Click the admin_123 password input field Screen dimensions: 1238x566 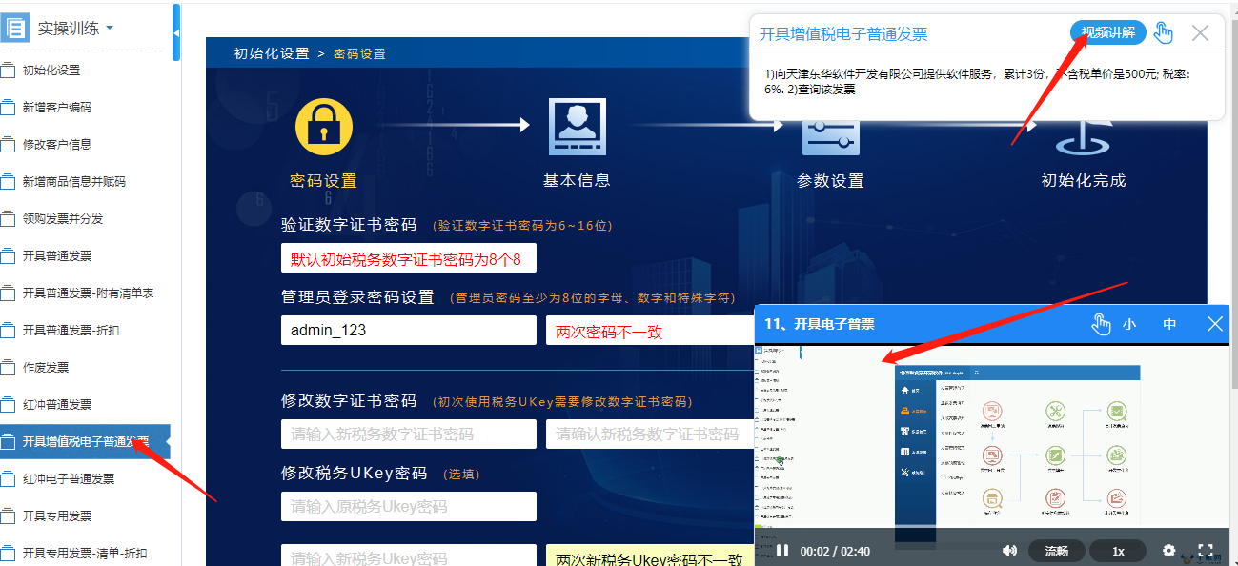click(x=408, y=331)
